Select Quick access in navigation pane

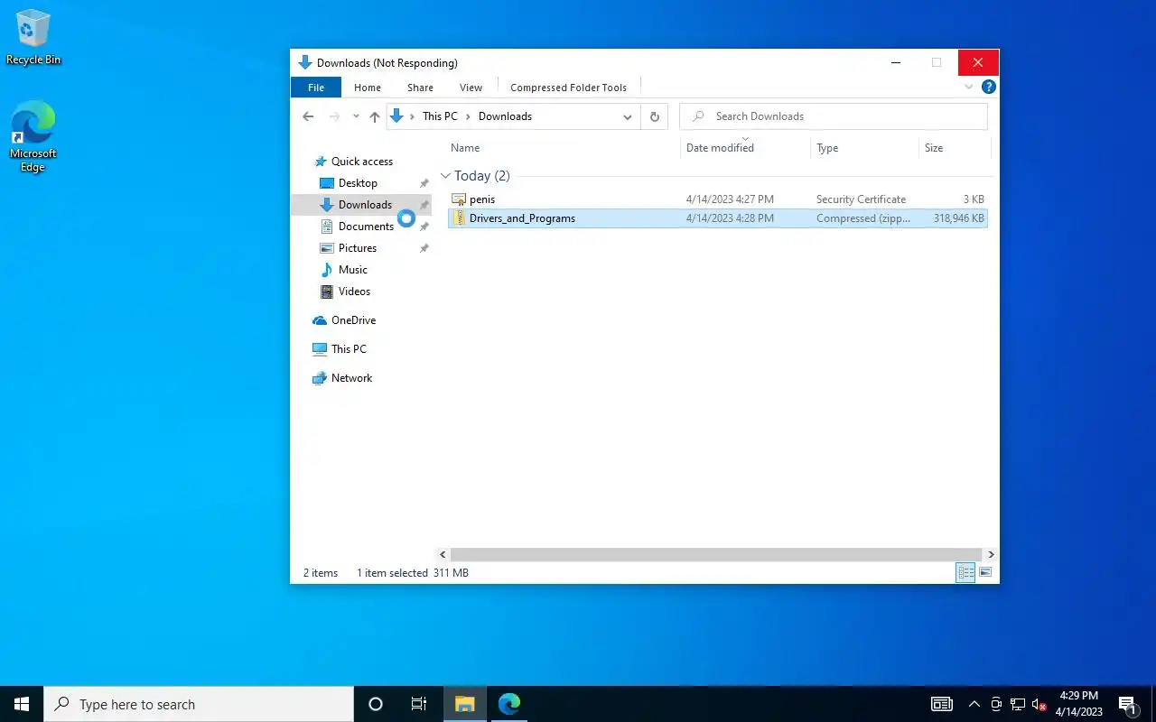(361, 162)
